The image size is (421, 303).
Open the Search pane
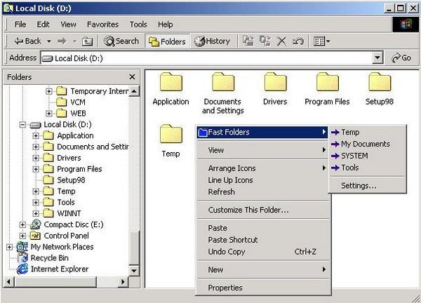(121, 41)
